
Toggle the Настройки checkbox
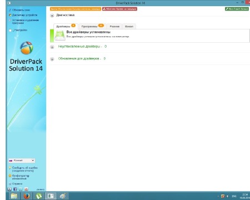(x=10, y=31)
